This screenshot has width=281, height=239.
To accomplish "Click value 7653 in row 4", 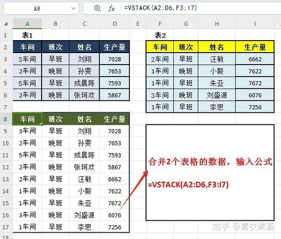I will coord(114,71).
